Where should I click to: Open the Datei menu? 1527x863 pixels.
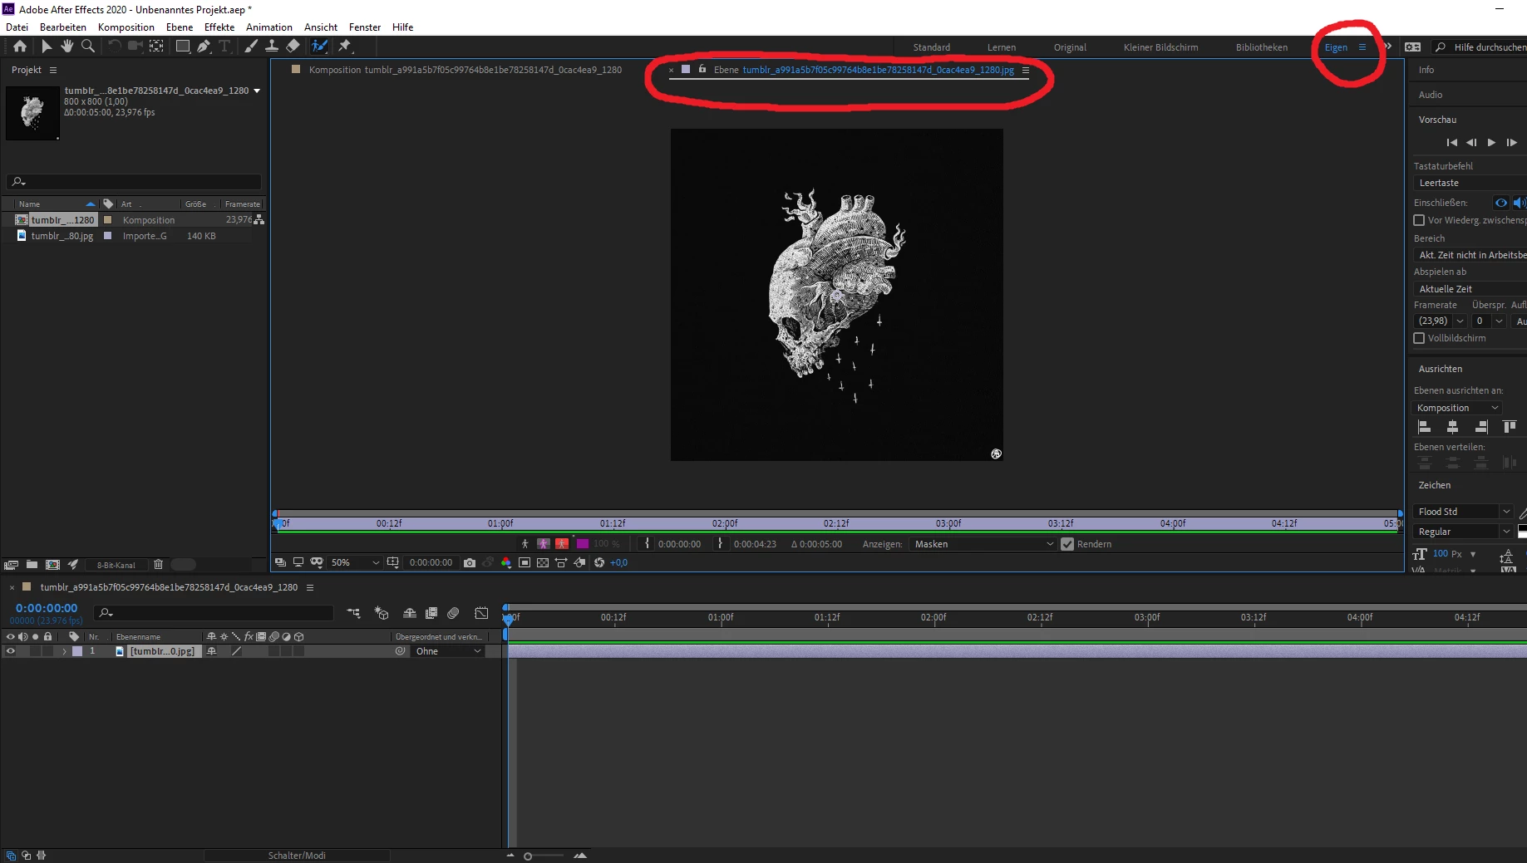click(x=17, y=27)
